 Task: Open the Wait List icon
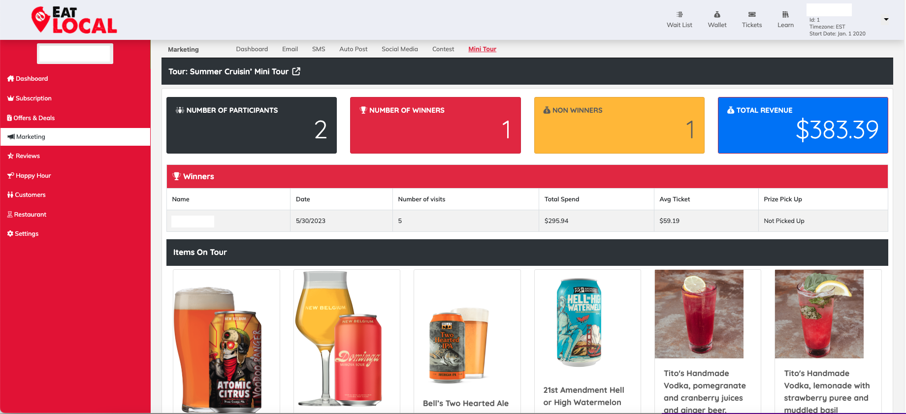(679, 15)
